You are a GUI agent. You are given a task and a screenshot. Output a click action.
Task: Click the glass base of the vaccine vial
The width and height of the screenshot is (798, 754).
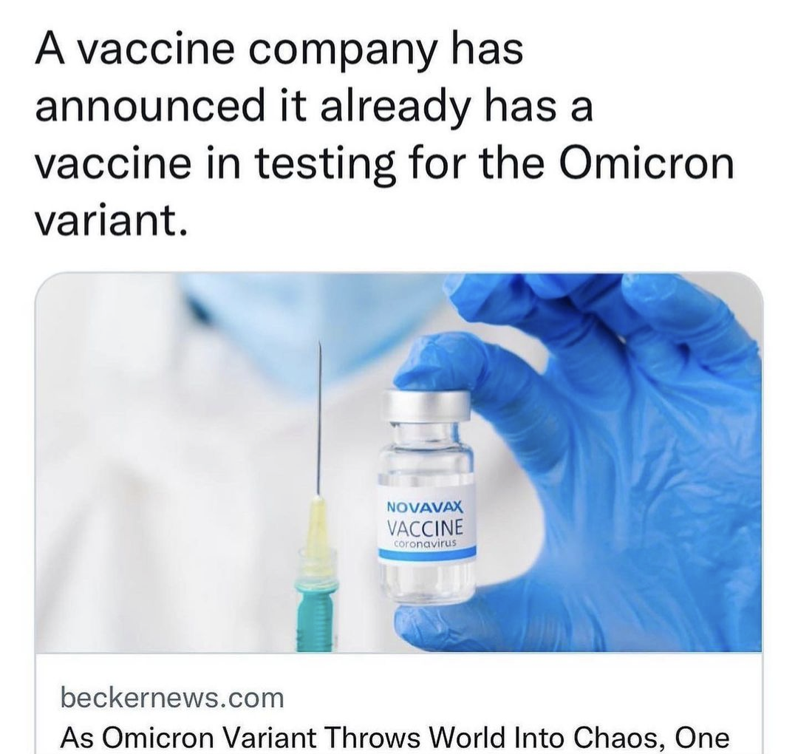pyautogui.click(x=426, y=582)
